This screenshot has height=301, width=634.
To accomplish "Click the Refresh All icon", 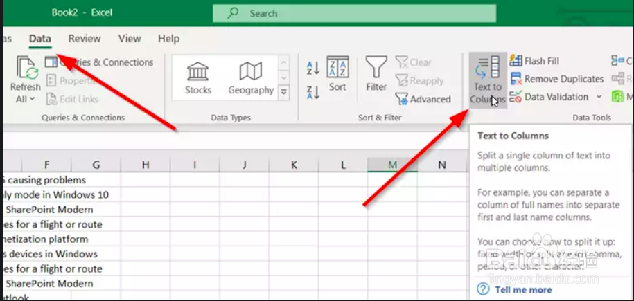I will point(27,68).
